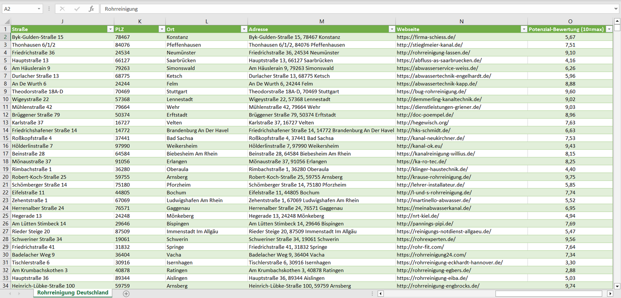Viewport: 621px width, 298px height.
Task: Click the http://kanal-ok.eu/ website cell
Action: pos(419,146)
